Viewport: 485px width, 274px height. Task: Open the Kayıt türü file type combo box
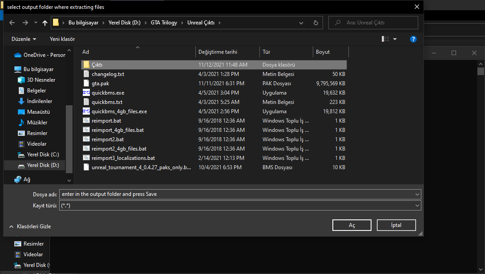(x=240, y=206)
